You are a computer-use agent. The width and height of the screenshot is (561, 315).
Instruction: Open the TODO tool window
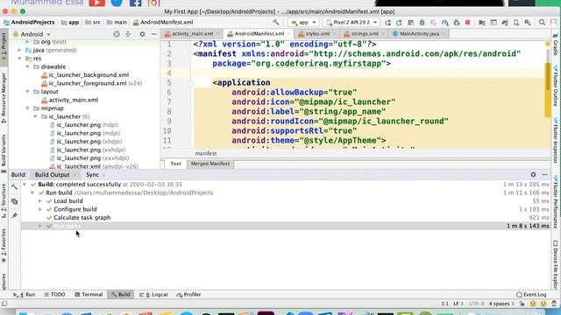[x=54, y=295]
